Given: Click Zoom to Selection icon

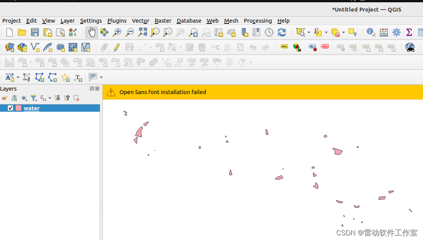Looking at the screenshot, I should click(x=155, y=32).
